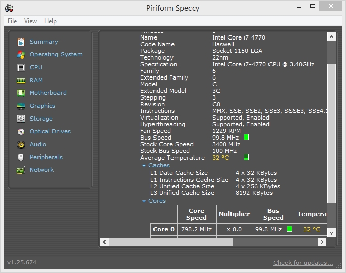346x273 pixels.
Task: Click the Operating System Windows flag icon
Action: tap(21, 55)
